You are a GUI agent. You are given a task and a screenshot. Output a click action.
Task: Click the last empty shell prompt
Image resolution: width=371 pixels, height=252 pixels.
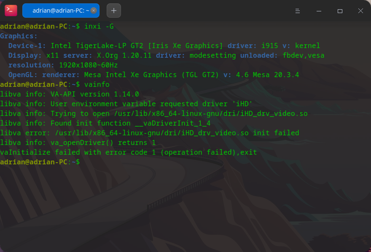point(40,162)
